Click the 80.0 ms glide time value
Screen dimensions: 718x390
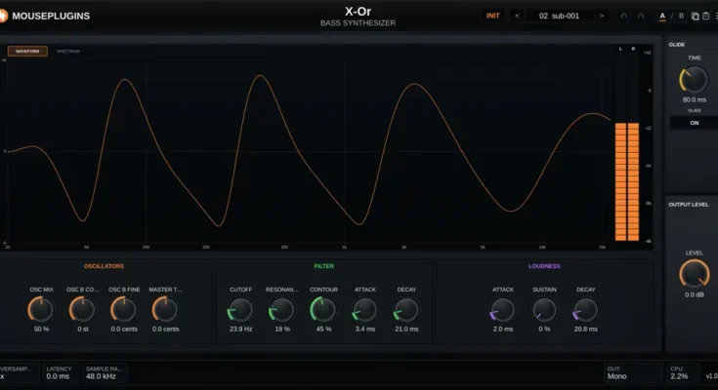(695, 99)
